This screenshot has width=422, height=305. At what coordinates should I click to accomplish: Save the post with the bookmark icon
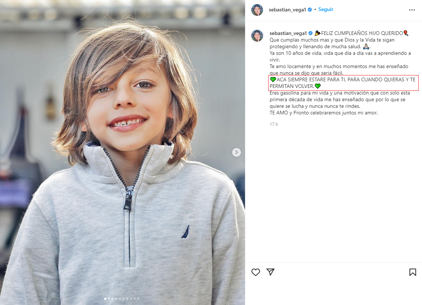click(x=412, y=272)
